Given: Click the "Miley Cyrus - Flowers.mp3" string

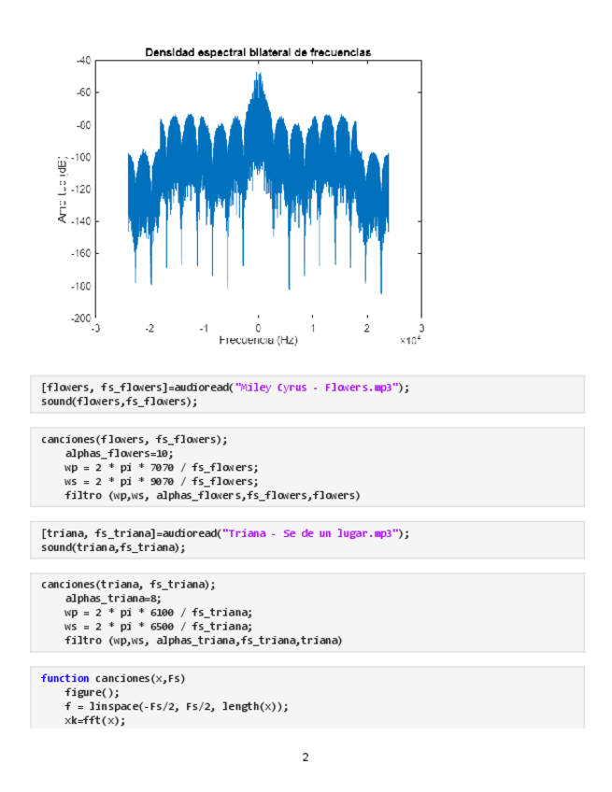Looking at the screenshot, I should pyautogui.click(x=320, y=387).
